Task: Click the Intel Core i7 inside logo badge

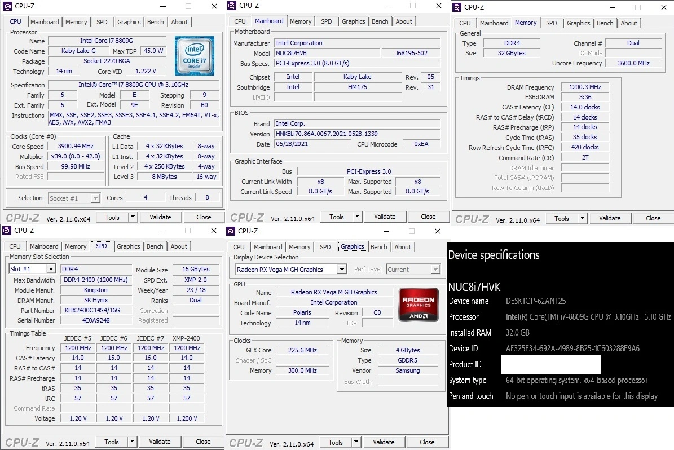Action: (194, 56)
